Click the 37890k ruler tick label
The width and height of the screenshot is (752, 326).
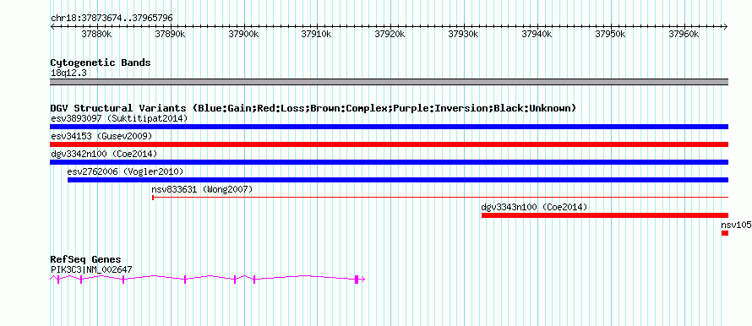171,35
